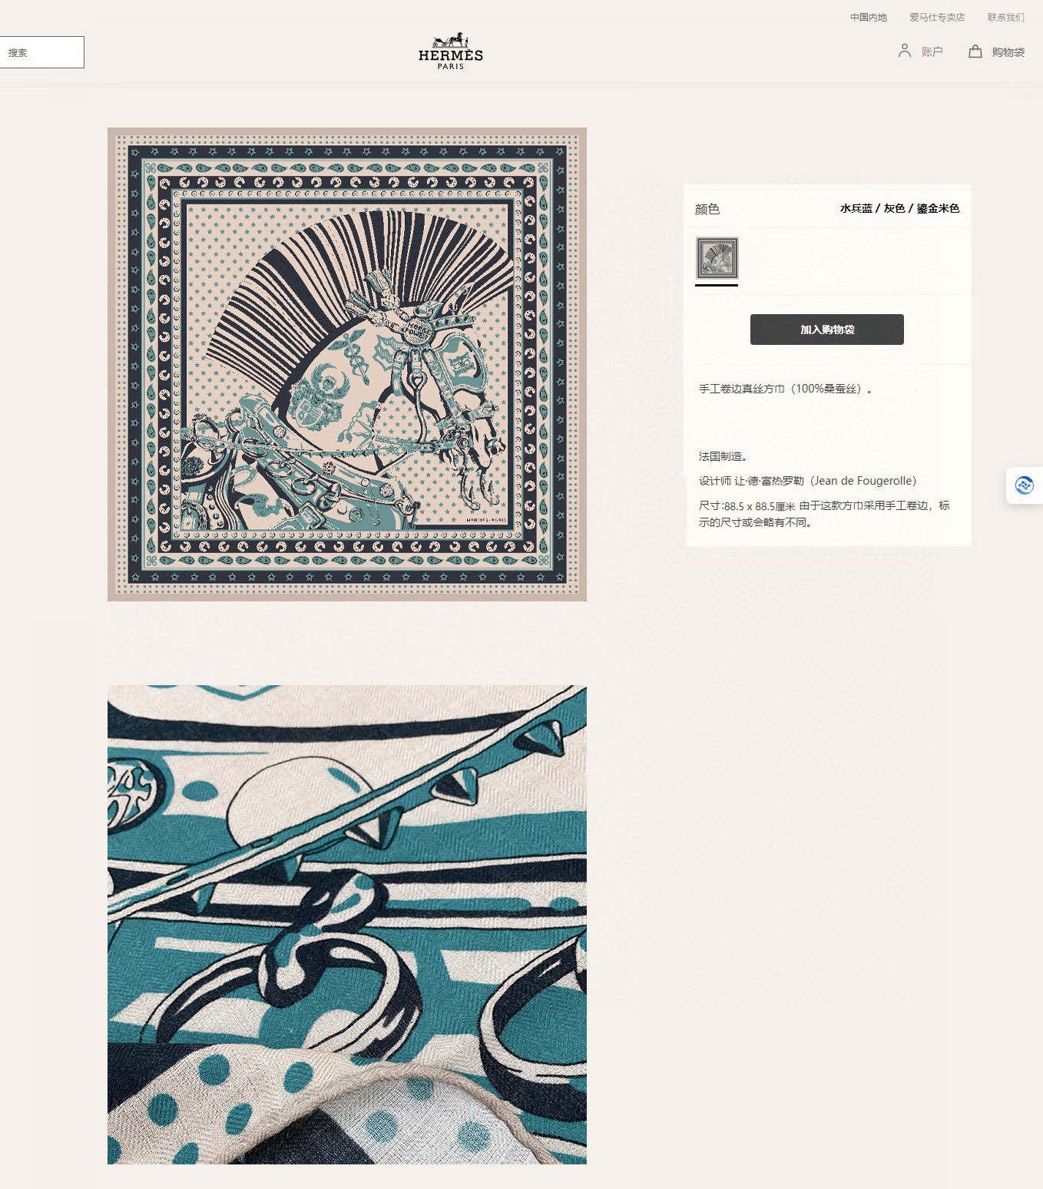Open the close-up fabric detail image
The height and width of the screenshot is (1189, 1043).
(347, 925)
